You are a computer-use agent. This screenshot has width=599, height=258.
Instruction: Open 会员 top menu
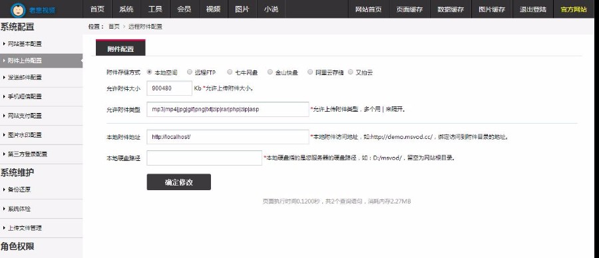pos(184,9)
